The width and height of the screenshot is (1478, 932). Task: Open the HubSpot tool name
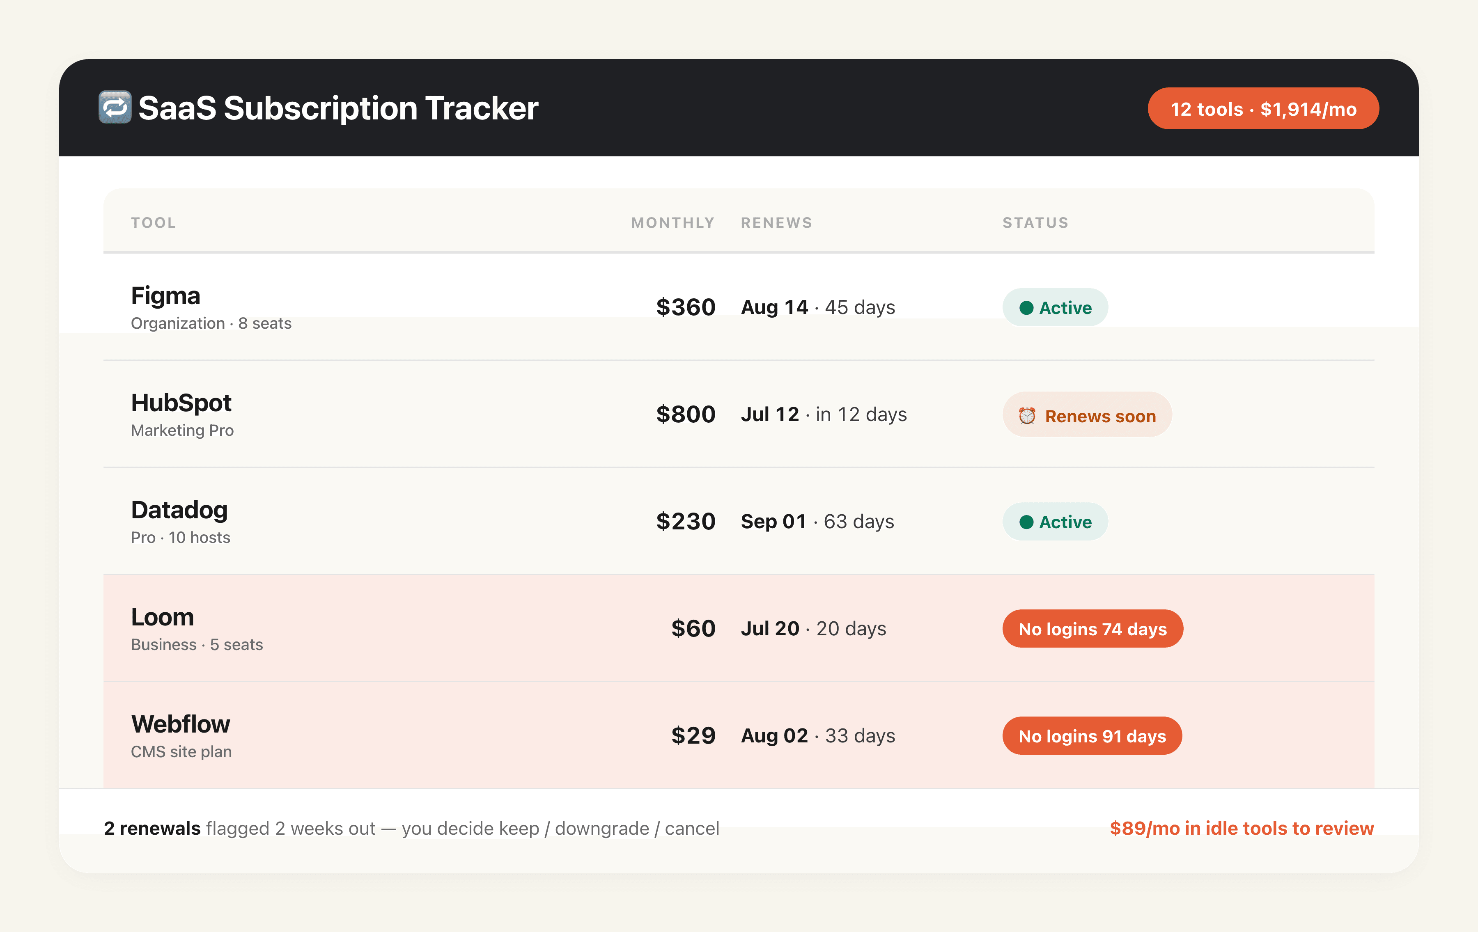pos(181,403)
